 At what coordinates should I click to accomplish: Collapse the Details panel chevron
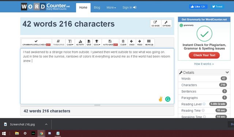point(227,72)
